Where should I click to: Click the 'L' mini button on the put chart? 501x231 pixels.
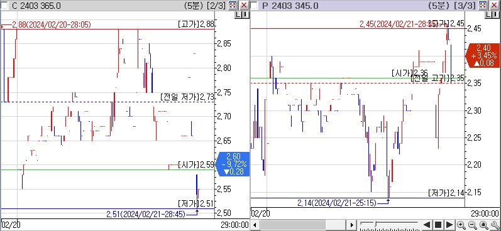[489, 14]
